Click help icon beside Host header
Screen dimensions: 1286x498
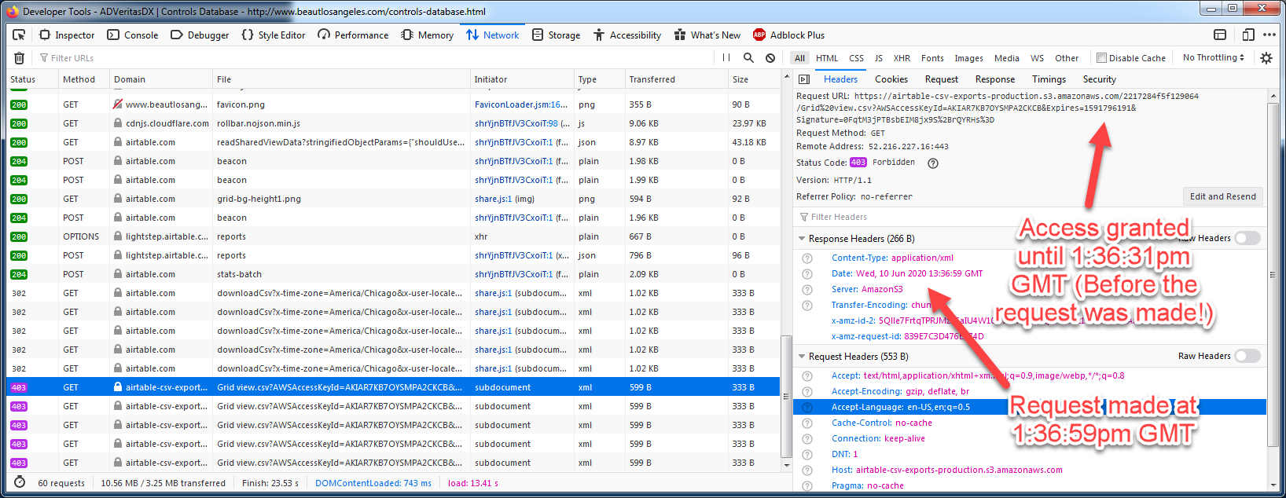[807, 471]
